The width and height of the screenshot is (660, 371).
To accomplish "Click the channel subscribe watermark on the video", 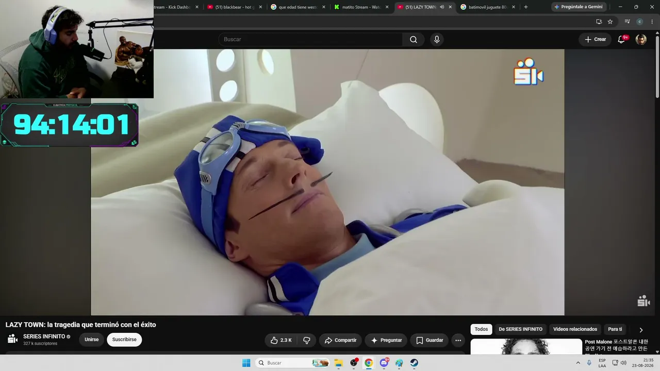I will coord(643,301).
